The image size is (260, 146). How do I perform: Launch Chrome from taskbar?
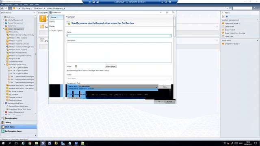coord(30,143)
